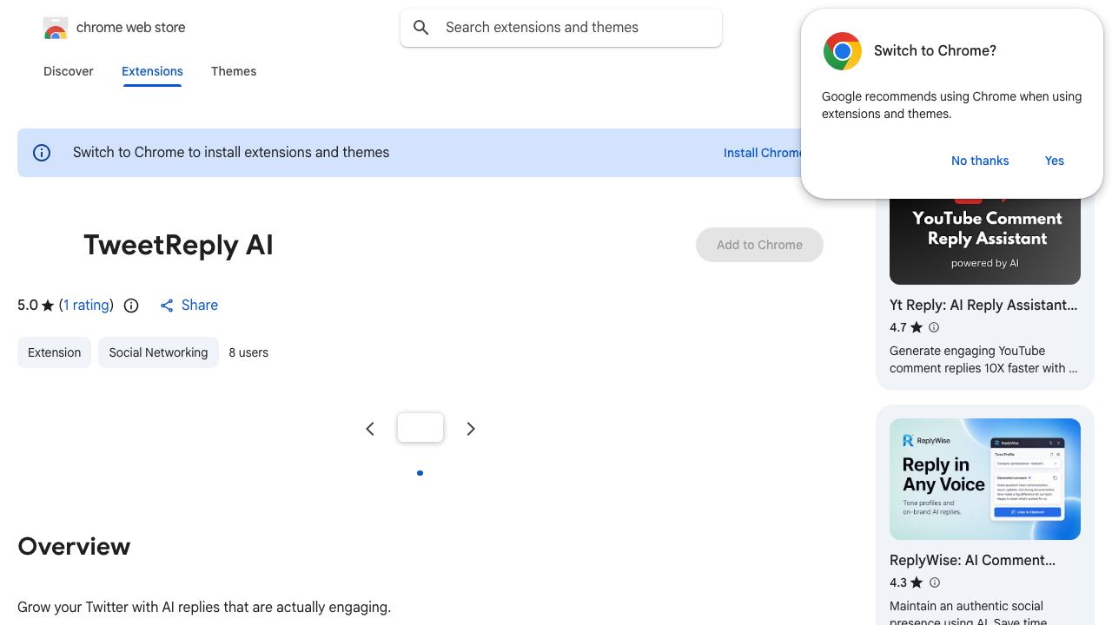The height and width of the screenshot is (625, 1112).
Task: Click the Social Networking chip
Action: 158,352
